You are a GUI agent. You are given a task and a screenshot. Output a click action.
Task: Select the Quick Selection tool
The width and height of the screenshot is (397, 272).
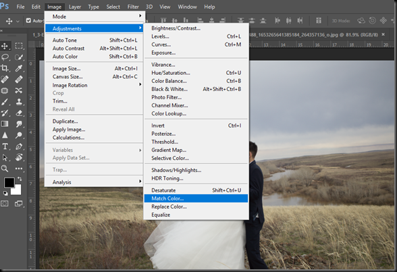tap(18, 57)
